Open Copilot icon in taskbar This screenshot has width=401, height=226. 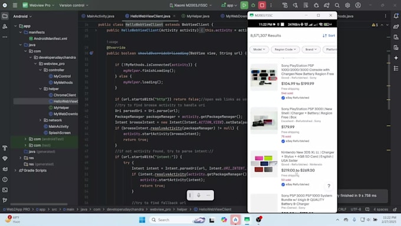tap(224, 220)
